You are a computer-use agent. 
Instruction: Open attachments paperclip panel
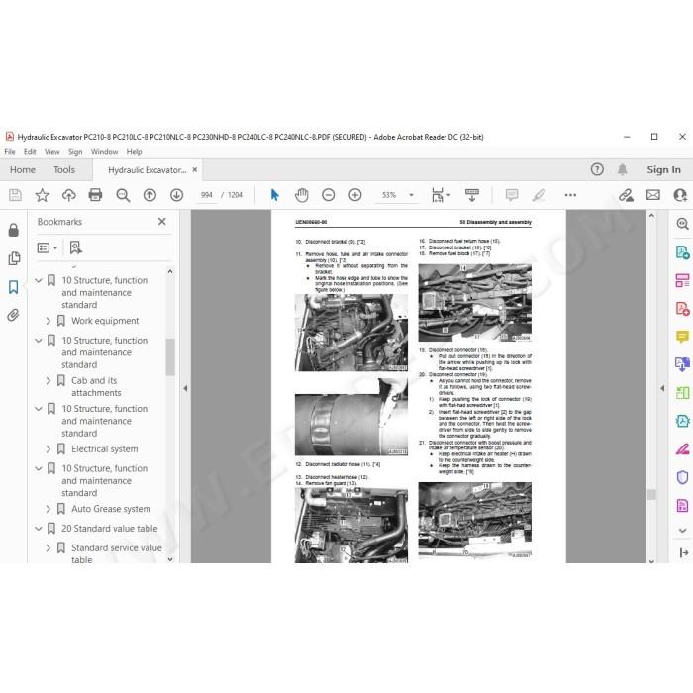[x=14, y=315]
